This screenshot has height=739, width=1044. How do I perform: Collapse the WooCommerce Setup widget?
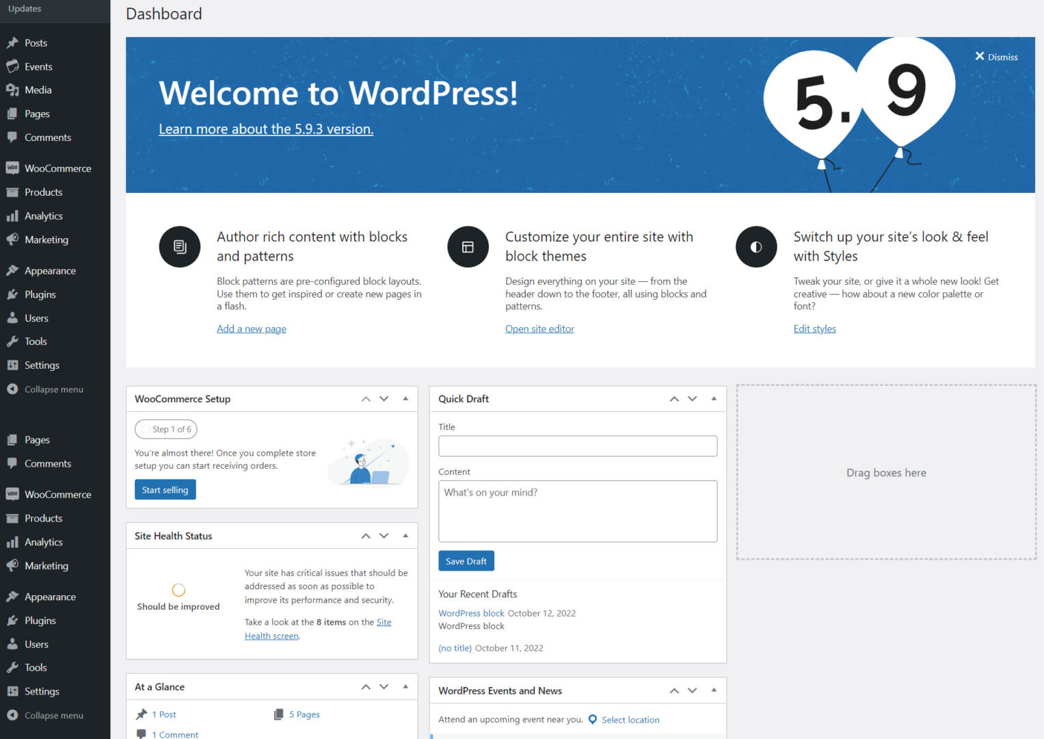point(405,398)
